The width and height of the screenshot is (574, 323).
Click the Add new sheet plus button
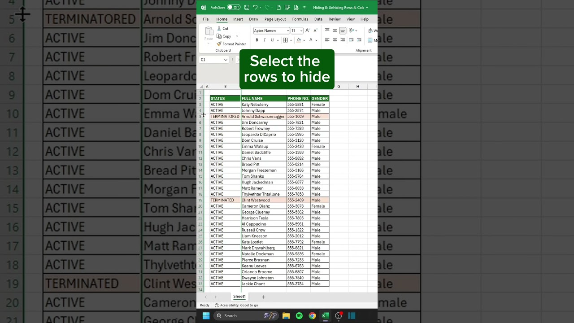click(x=263, y=297)
